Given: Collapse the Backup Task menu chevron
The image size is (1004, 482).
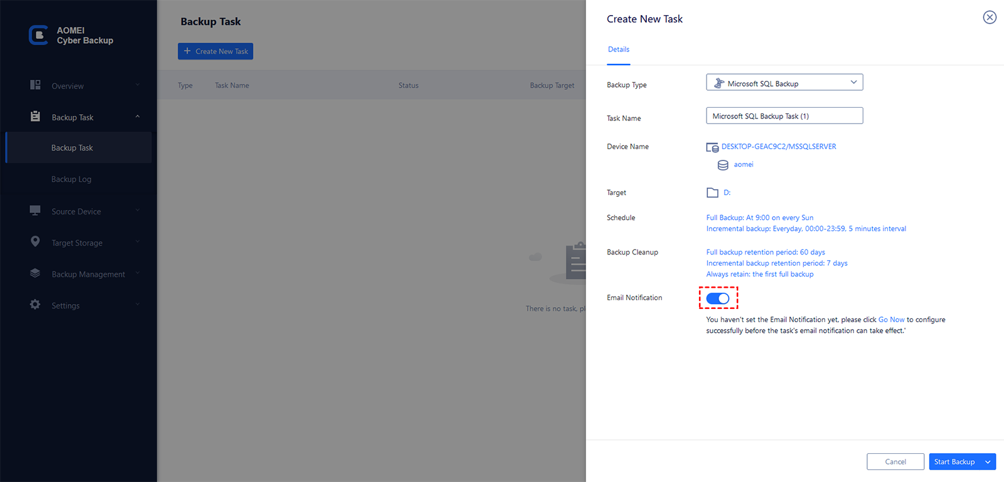Looking at the screenshot, I should click(x=137, y=116).
